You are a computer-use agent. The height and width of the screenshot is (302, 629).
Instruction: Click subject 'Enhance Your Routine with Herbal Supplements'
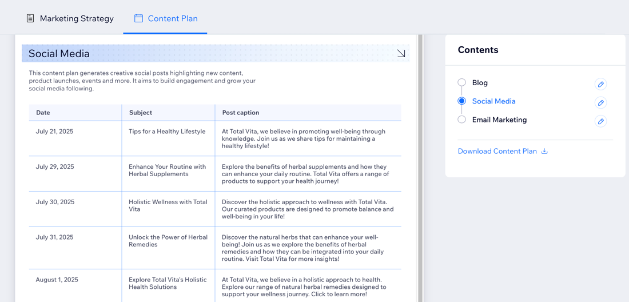(x=168, y=170)
